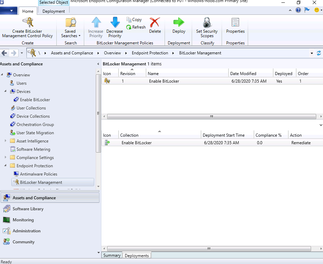The height and width of the screenshot is (264, 323).
Task: Click the Increase Priority arrow
Action: pyautogui.click(x=96, y=22)
